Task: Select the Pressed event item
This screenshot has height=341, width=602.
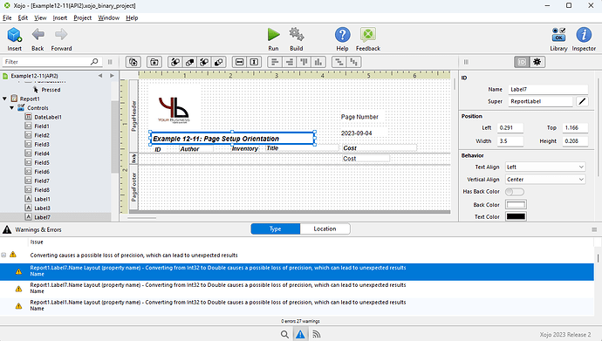Action: [x=51, y=90]
